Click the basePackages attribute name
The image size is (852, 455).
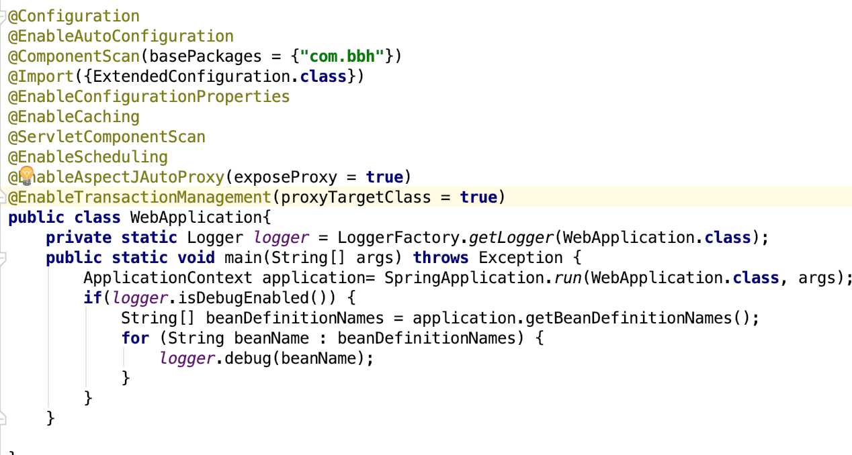pyautogui.click(x=205, y=56)
